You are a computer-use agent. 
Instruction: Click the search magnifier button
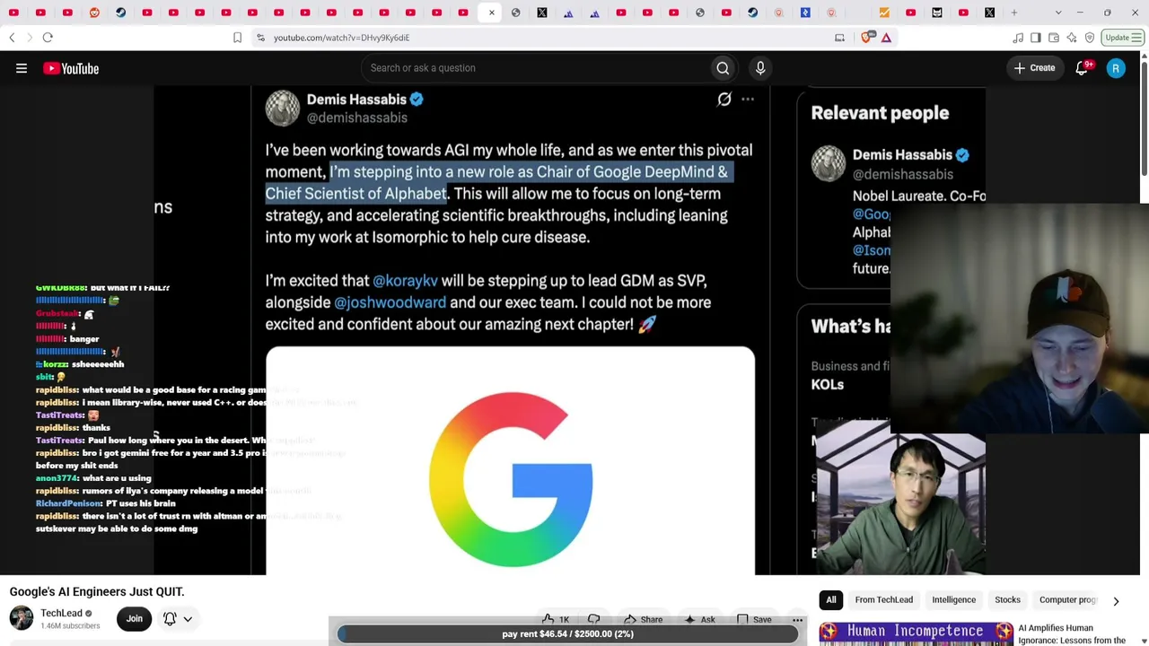coord(723,68)
